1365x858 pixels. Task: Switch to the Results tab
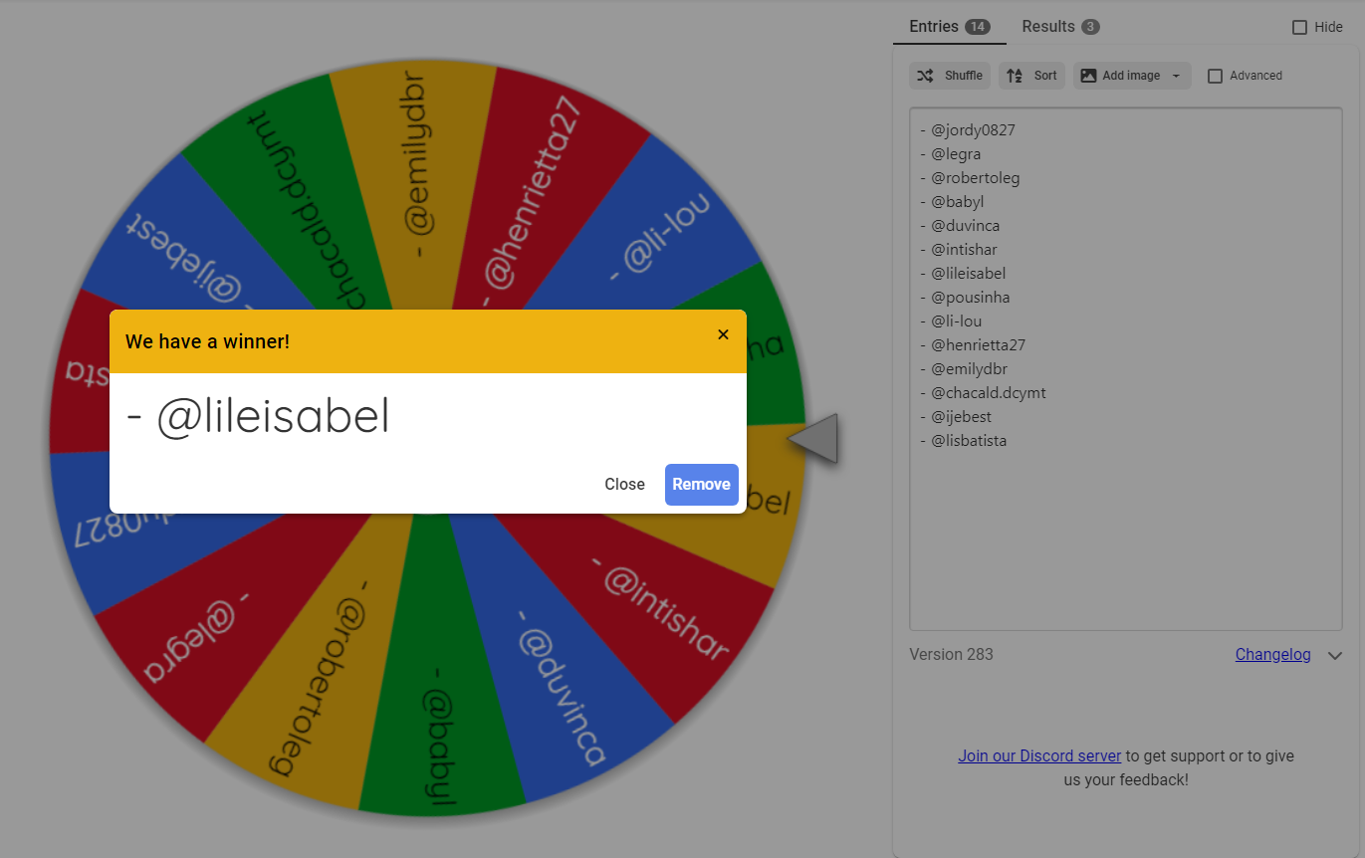pyautogui.click(x=1061, y=27)
